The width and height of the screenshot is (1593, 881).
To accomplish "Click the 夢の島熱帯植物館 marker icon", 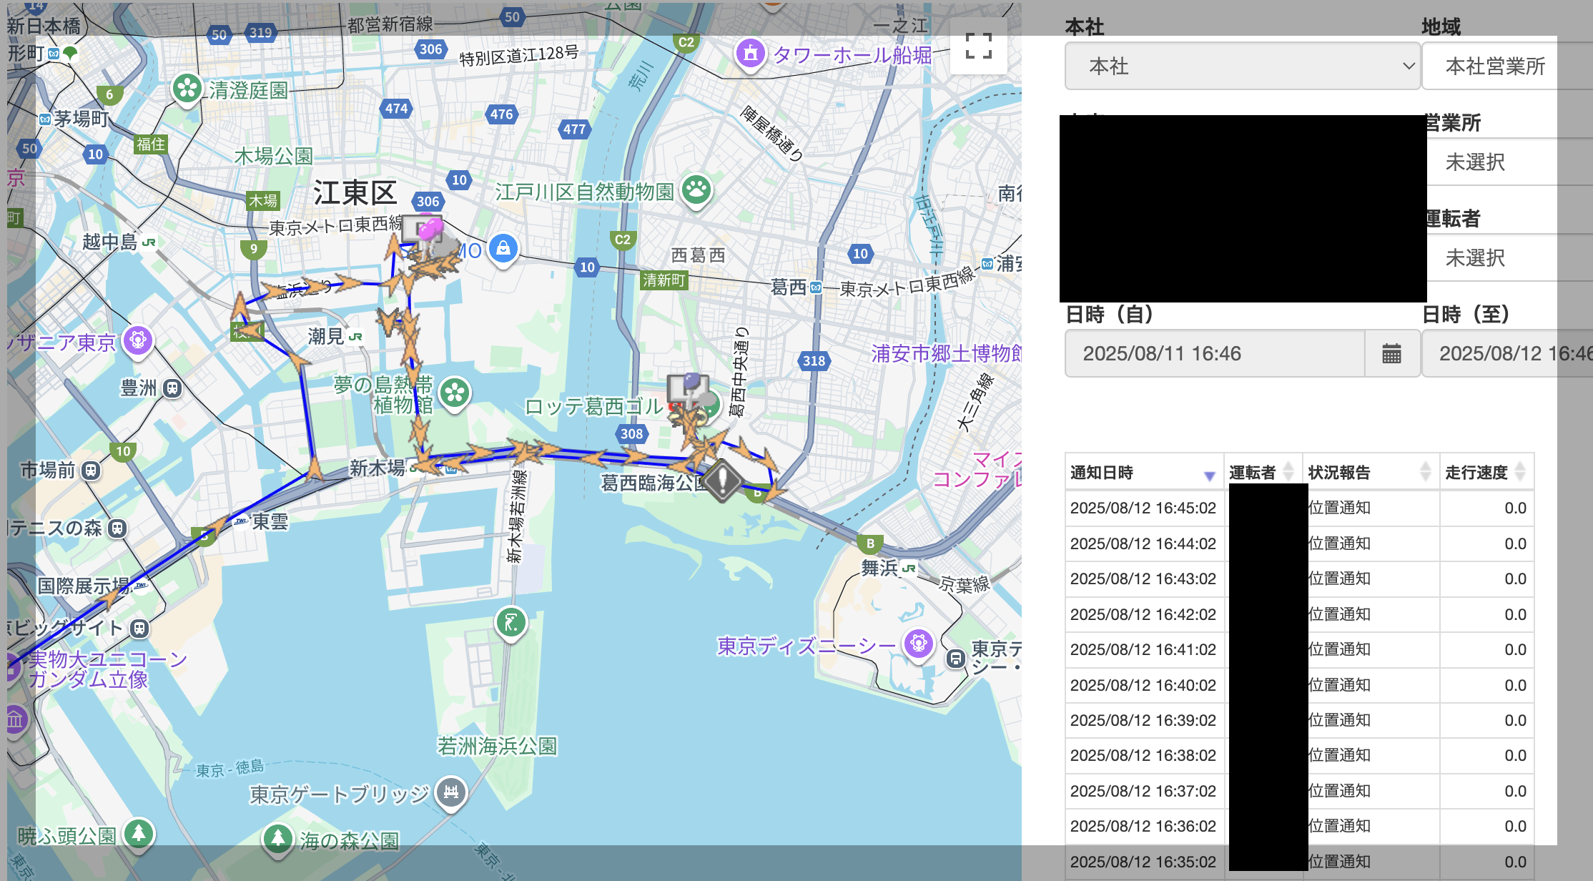I will 455,393.
